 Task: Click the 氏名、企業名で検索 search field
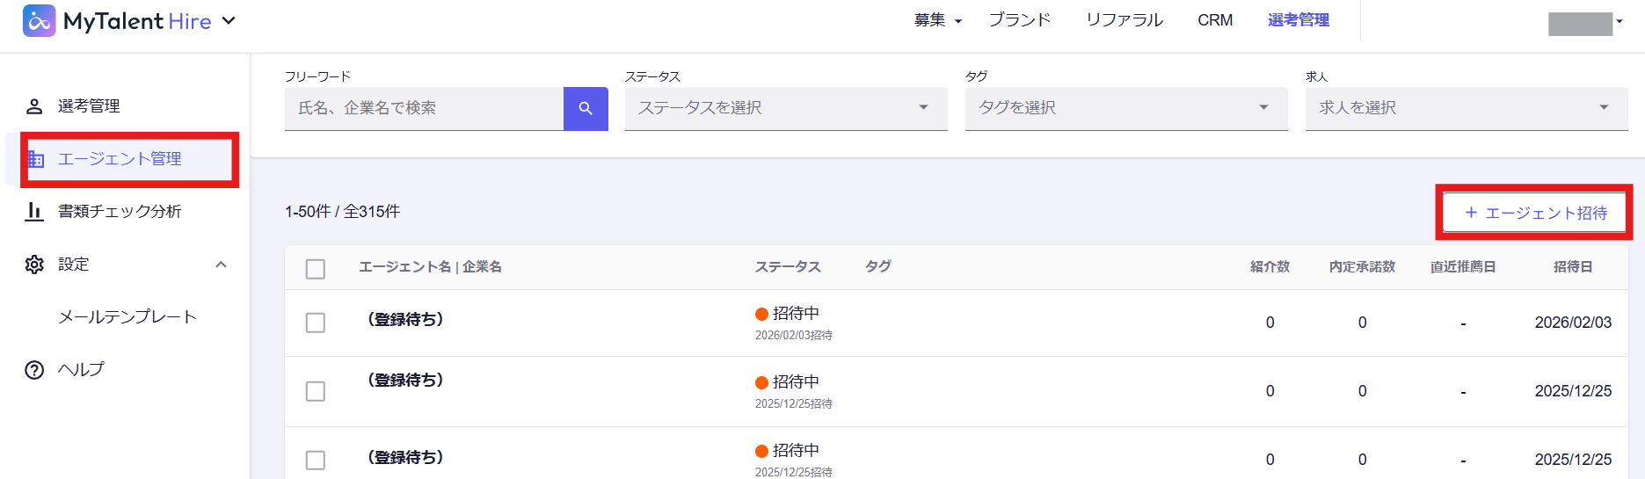tap(424, 108)
